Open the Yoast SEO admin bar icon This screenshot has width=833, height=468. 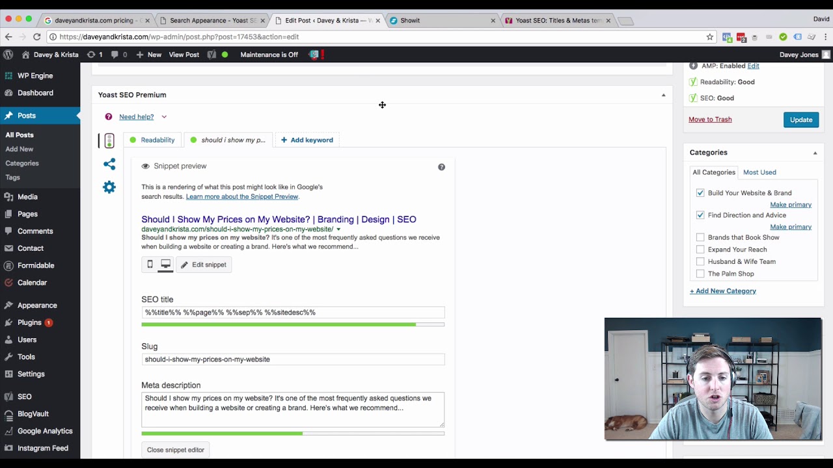pos(212,55)
